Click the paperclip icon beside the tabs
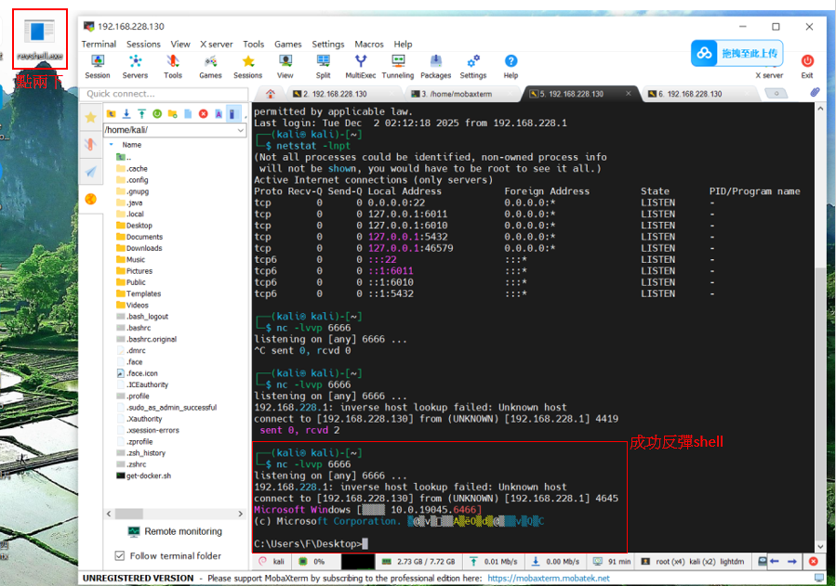 pos(815,93)
